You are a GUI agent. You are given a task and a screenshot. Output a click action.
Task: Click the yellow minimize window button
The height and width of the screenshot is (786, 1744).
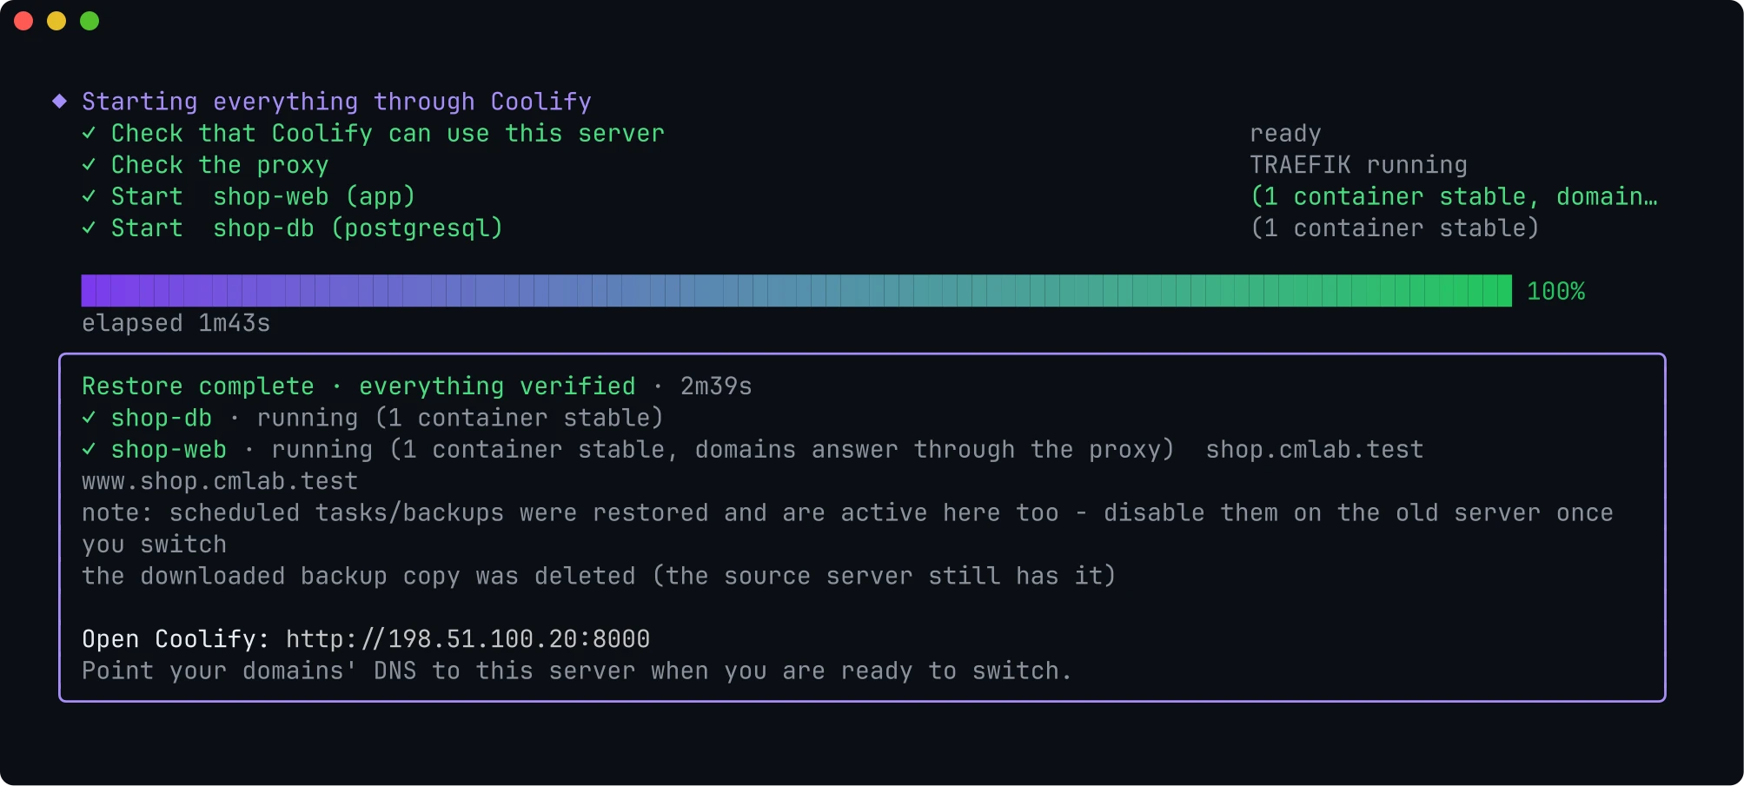click(56, 21)
